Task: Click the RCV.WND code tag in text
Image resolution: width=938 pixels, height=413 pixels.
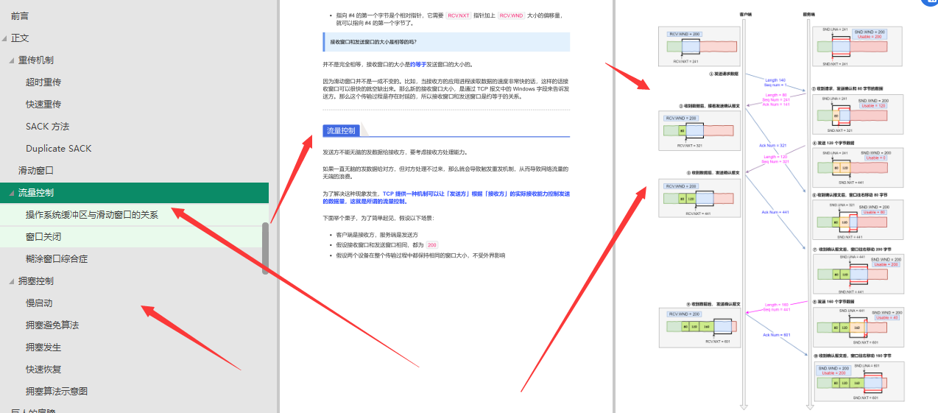Action: pyautogui.click(x=511, y=15)
